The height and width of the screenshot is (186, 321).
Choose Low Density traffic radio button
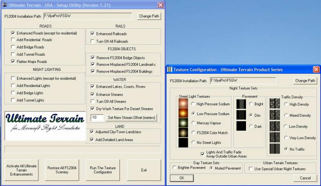click(x=286, y=126)
